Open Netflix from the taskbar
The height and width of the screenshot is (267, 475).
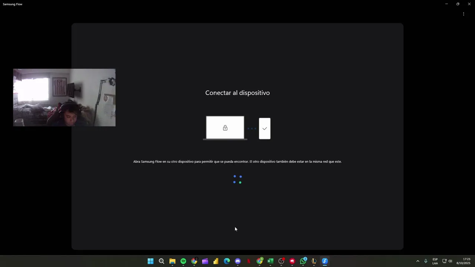pos(249,261)
